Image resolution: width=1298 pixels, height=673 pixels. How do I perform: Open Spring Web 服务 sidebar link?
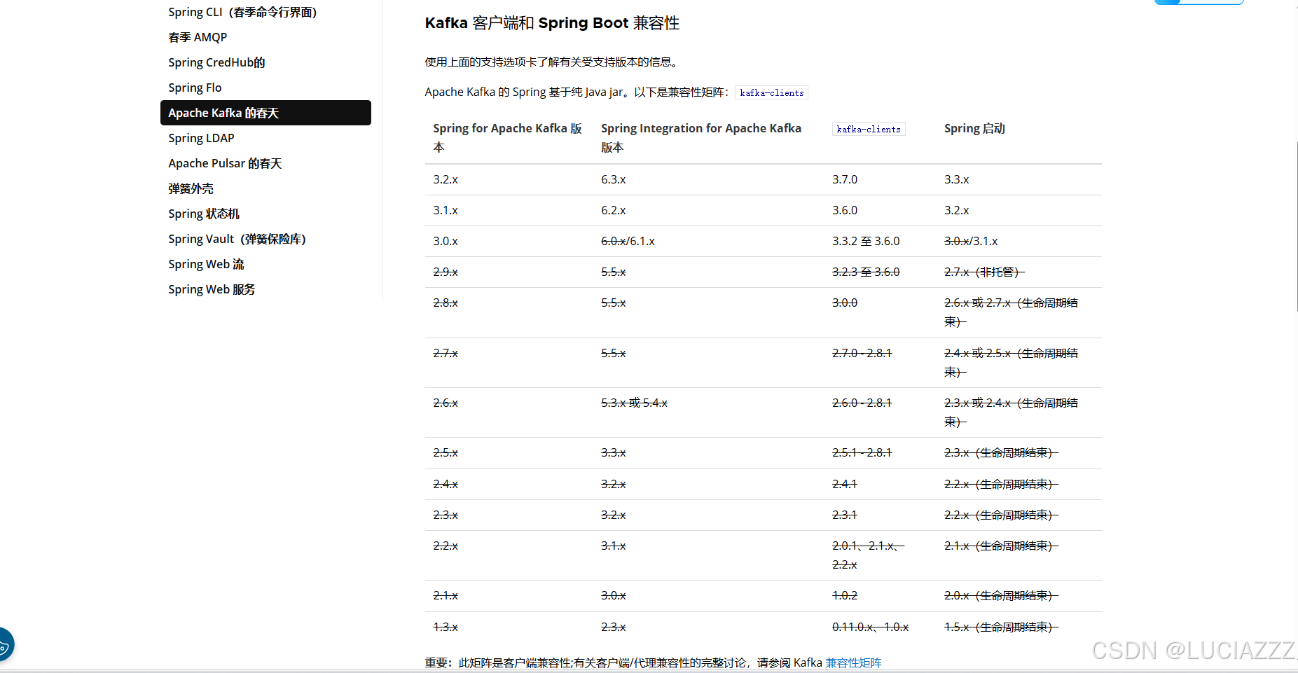pos(212,289)
